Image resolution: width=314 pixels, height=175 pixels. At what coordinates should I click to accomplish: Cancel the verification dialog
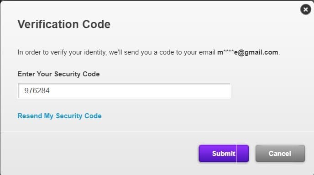[280, 154]
